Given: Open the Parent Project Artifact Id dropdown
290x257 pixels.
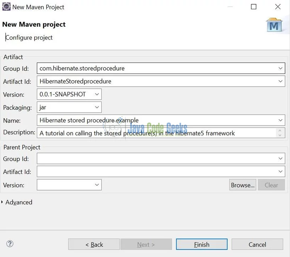Looking at the screenshot, I should point(280,171).
